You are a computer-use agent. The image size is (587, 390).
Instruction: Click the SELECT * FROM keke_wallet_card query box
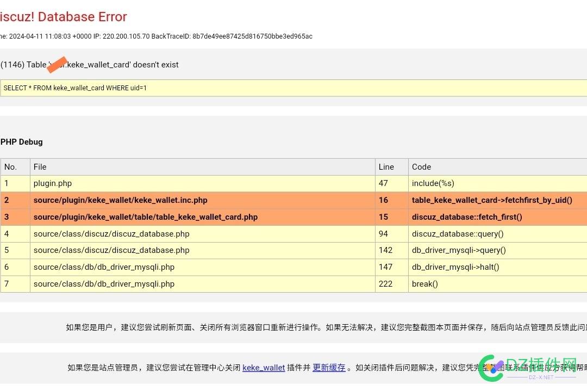coord(293,88)
